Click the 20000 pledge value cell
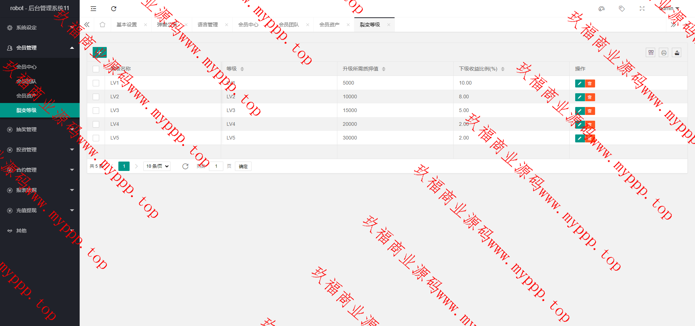 [x=395, y=124]
